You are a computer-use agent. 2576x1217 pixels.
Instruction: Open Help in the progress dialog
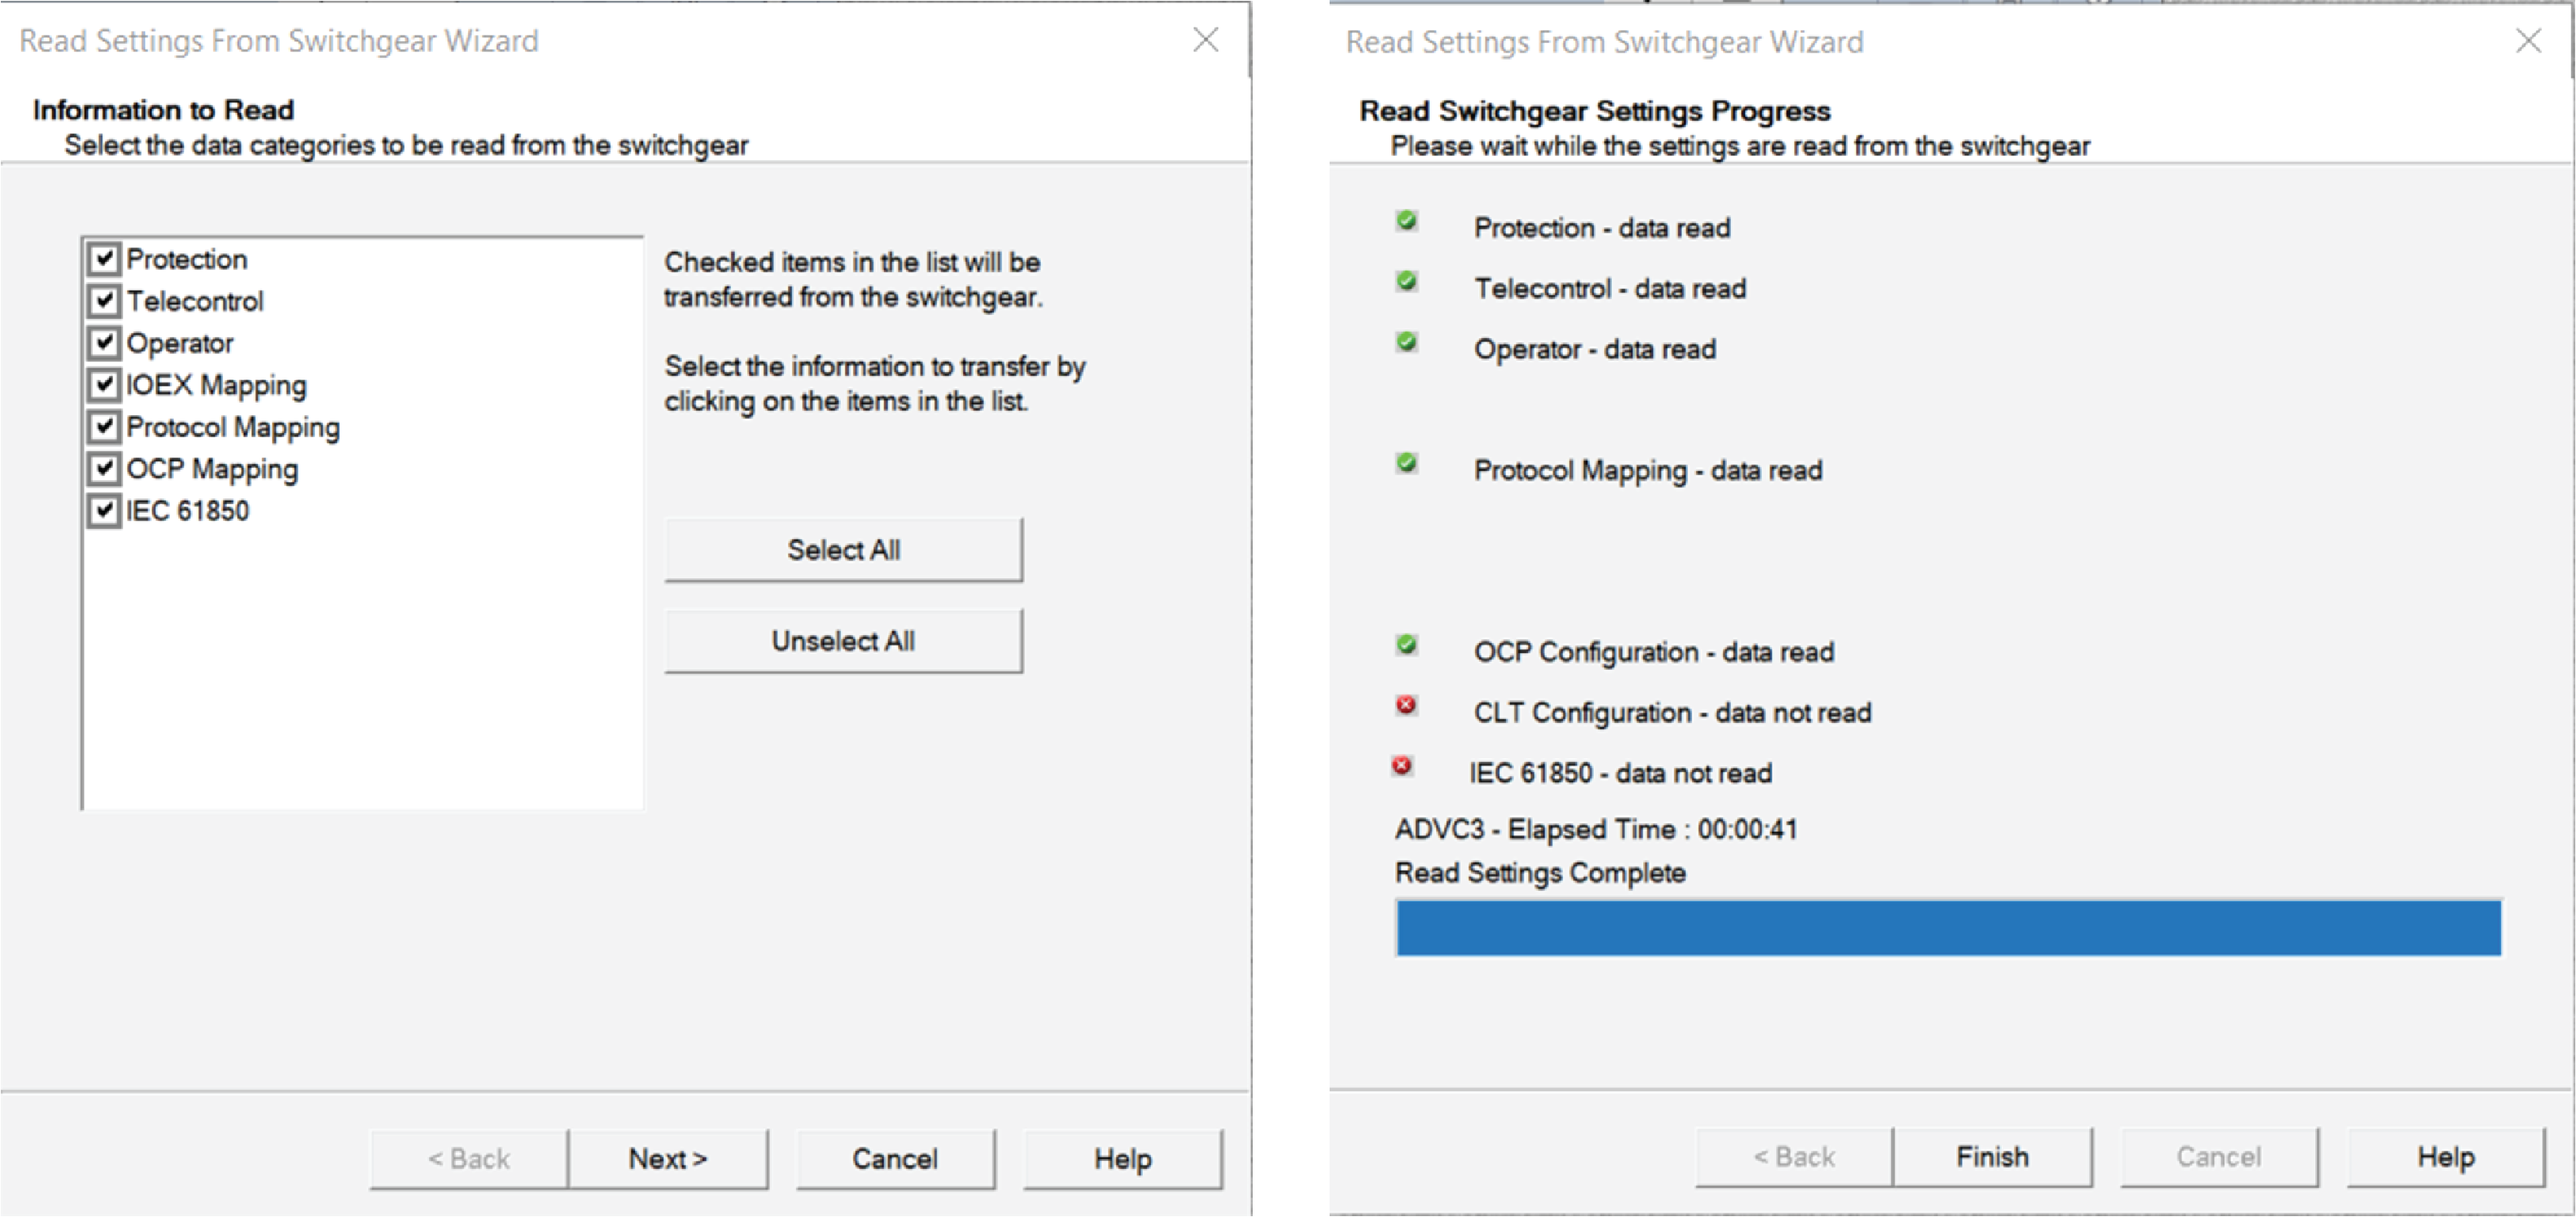pyautogui.click(x=2445, y=1157)
